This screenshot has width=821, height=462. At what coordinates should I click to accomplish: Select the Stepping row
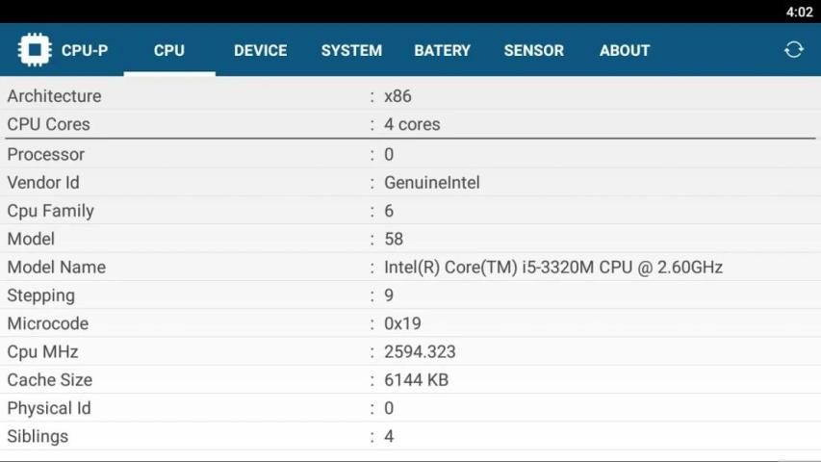[x=410, y=295]
